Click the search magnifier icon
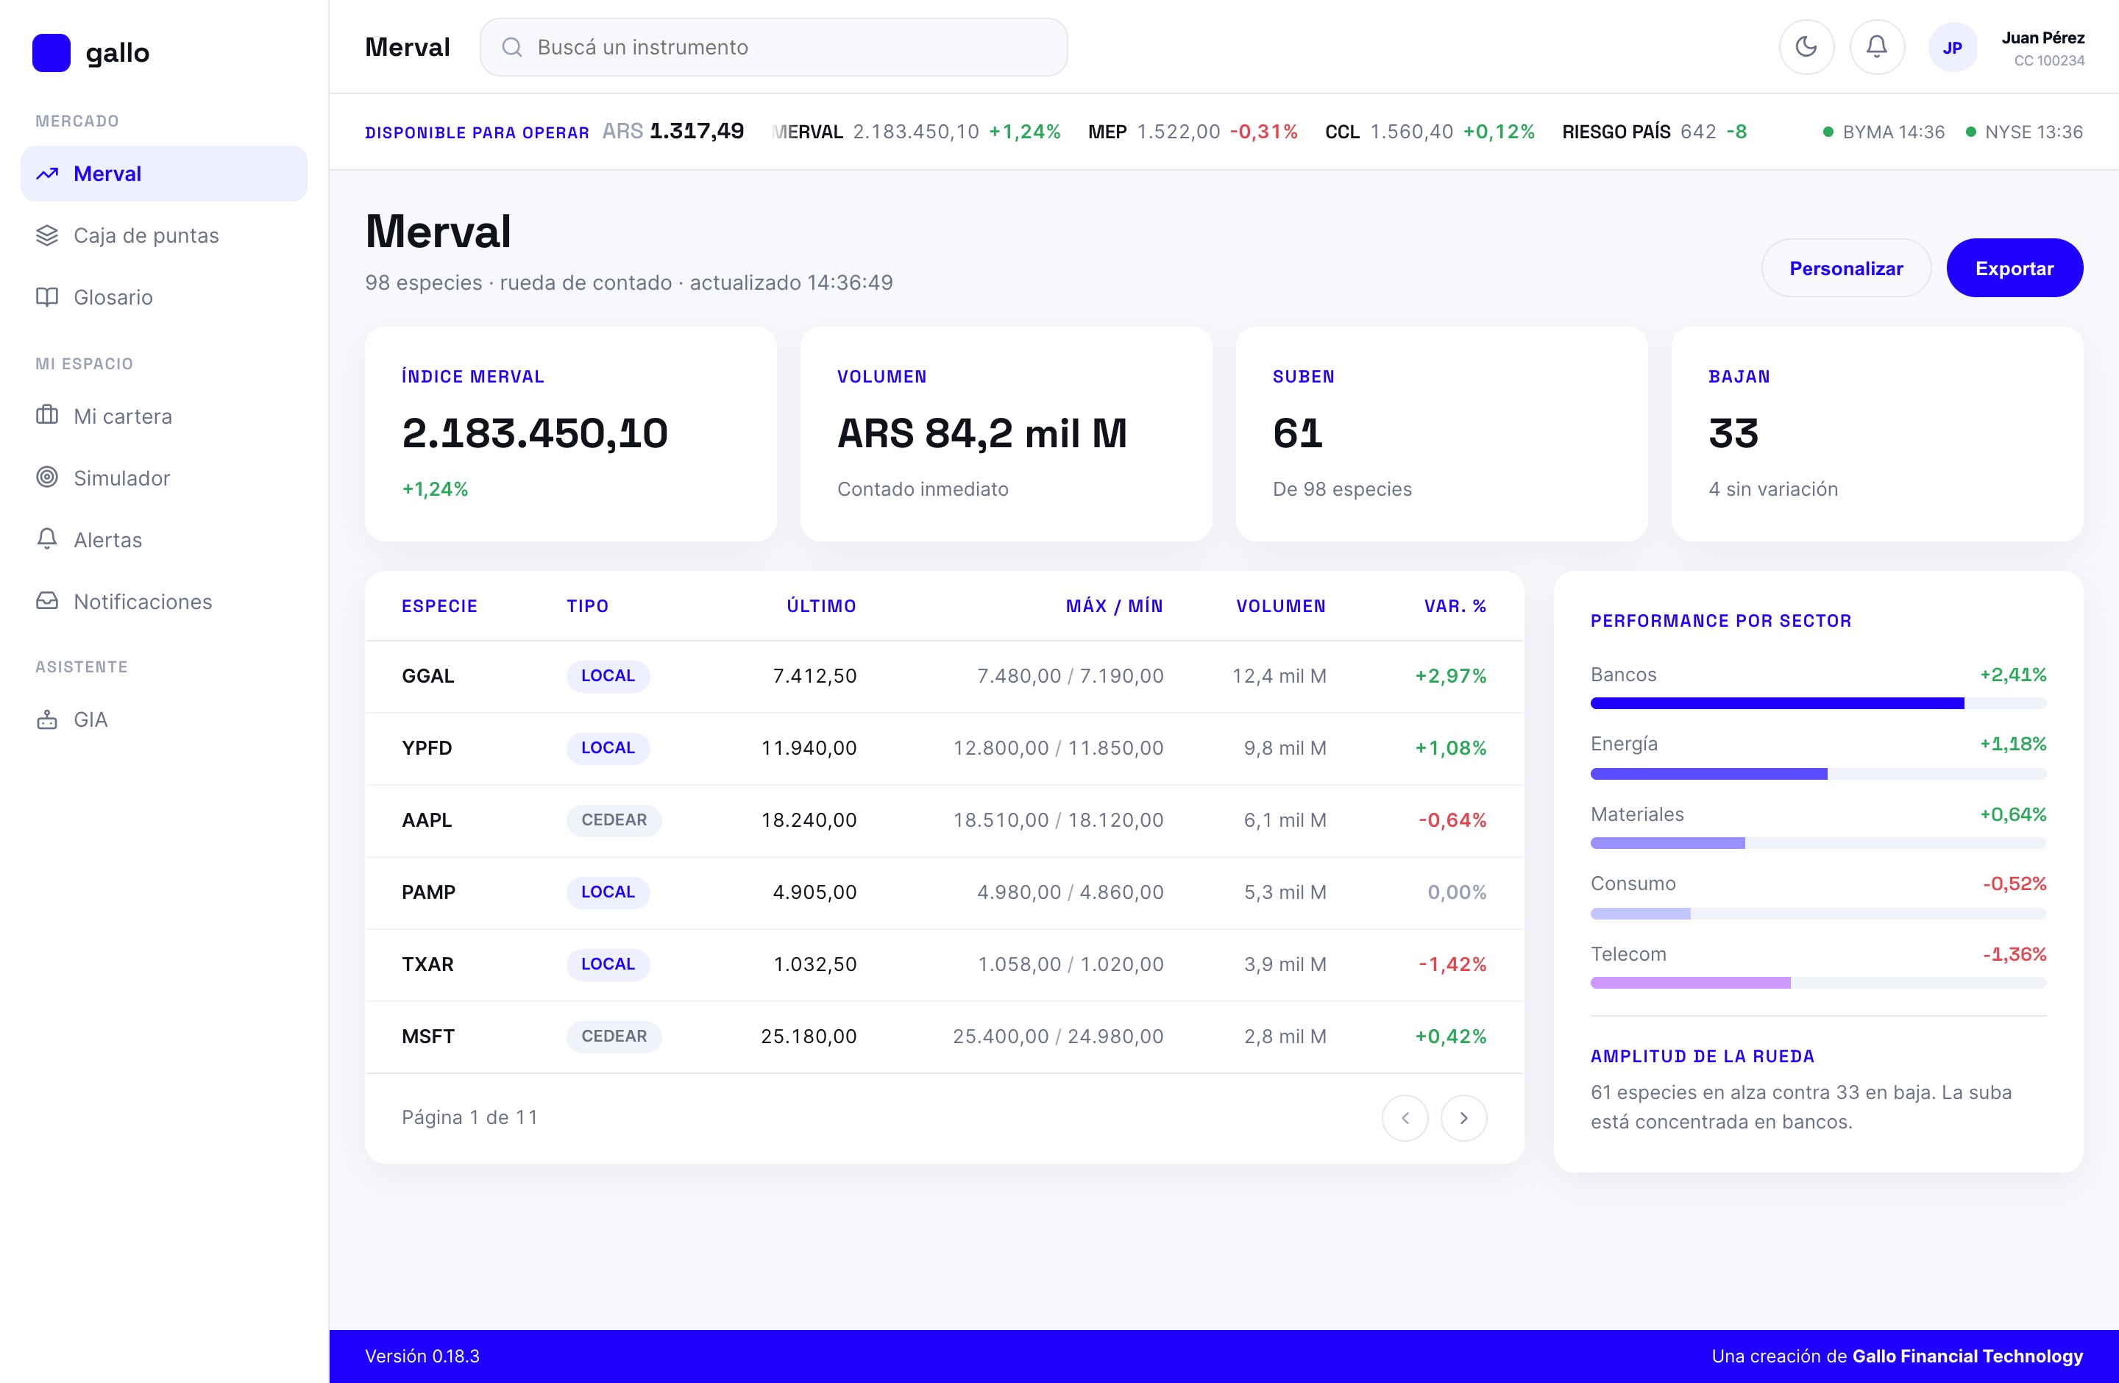 512,47
